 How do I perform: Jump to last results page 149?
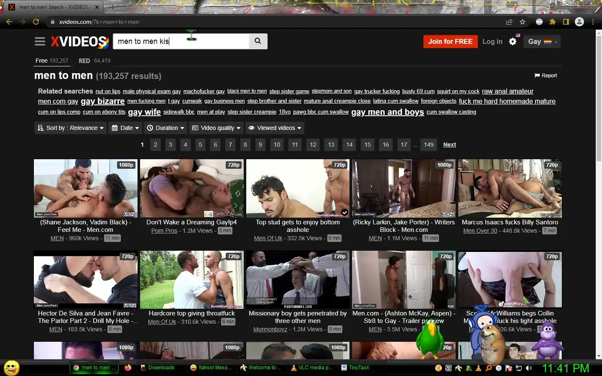[429, 145]
